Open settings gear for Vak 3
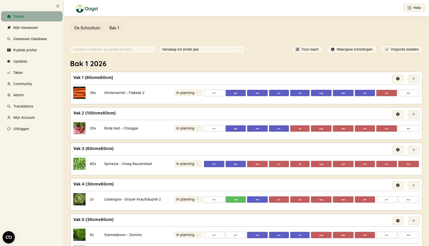This screenshot has width=429, height=246. pyautogui.click(x=398, y=150)
